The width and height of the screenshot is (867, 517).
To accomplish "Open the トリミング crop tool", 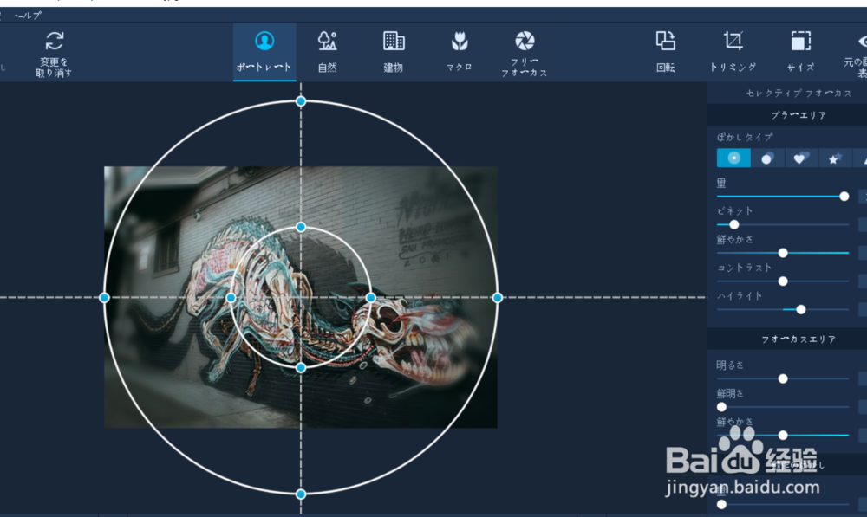I will click(x=733, y=52).
